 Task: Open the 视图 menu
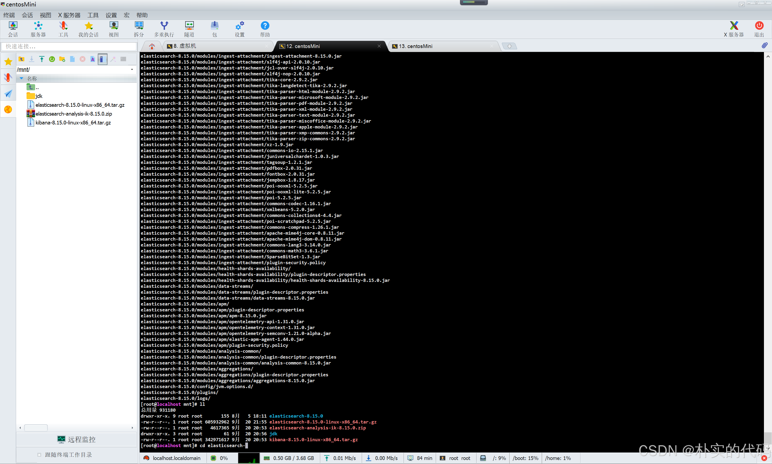(x=45, y=15)
